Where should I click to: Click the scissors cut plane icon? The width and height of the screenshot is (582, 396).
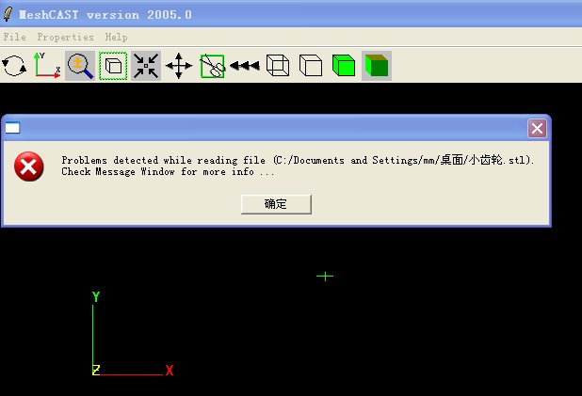pyautogui.click(x=212, y=66)
